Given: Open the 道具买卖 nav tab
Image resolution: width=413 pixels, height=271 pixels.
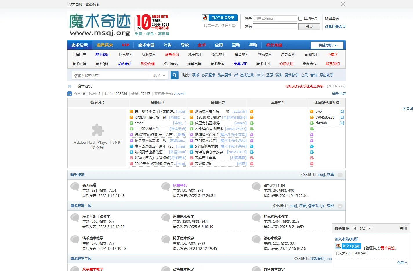Looking at the screenshot, I should 105,45.
